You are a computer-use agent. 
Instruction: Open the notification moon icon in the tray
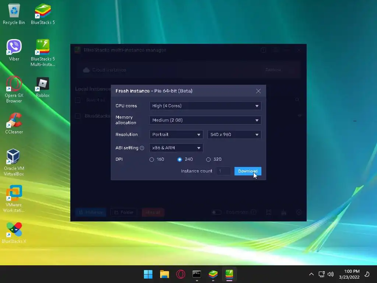367,274
